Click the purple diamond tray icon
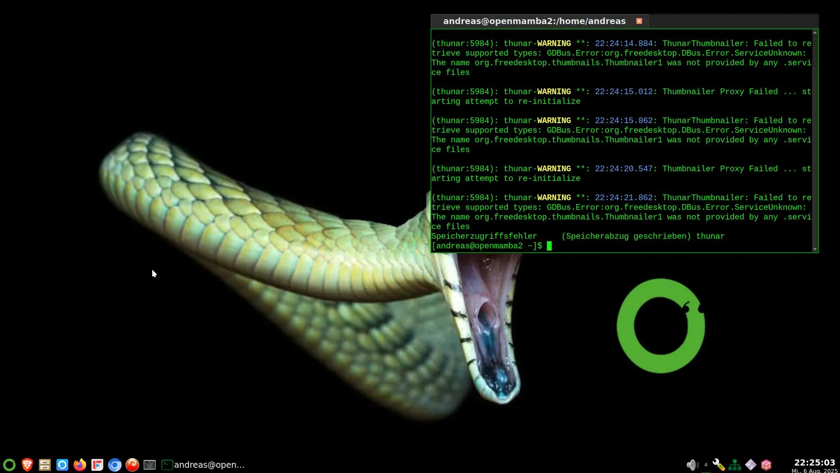The width and height of the screenshot is (840, 473). pos(751,465)
